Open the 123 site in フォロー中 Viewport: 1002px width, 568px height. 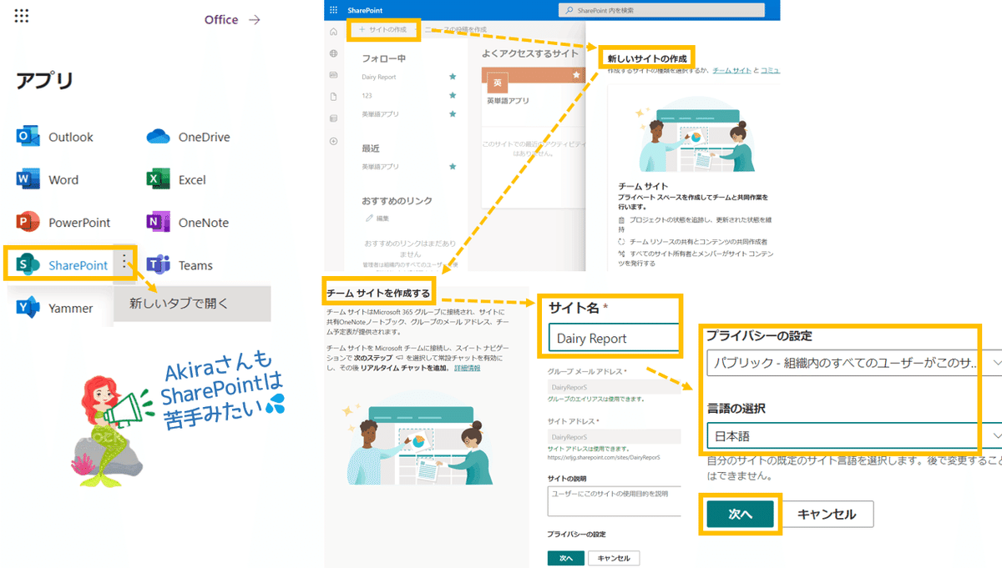(367, 95)
